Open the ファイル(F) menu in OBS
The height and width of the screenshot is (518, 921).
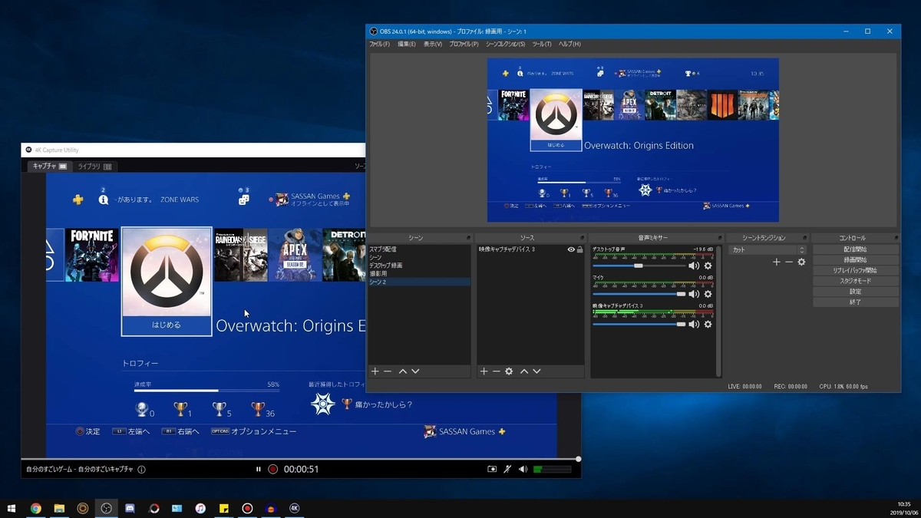pyautogui.click(x=380, y=44)
